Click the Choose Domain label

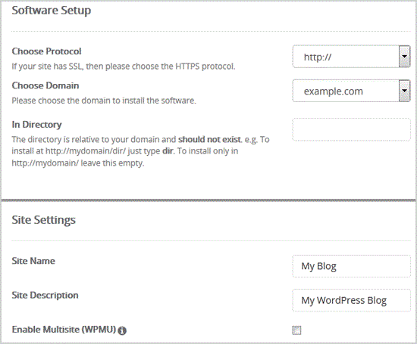tap(45, 85)
